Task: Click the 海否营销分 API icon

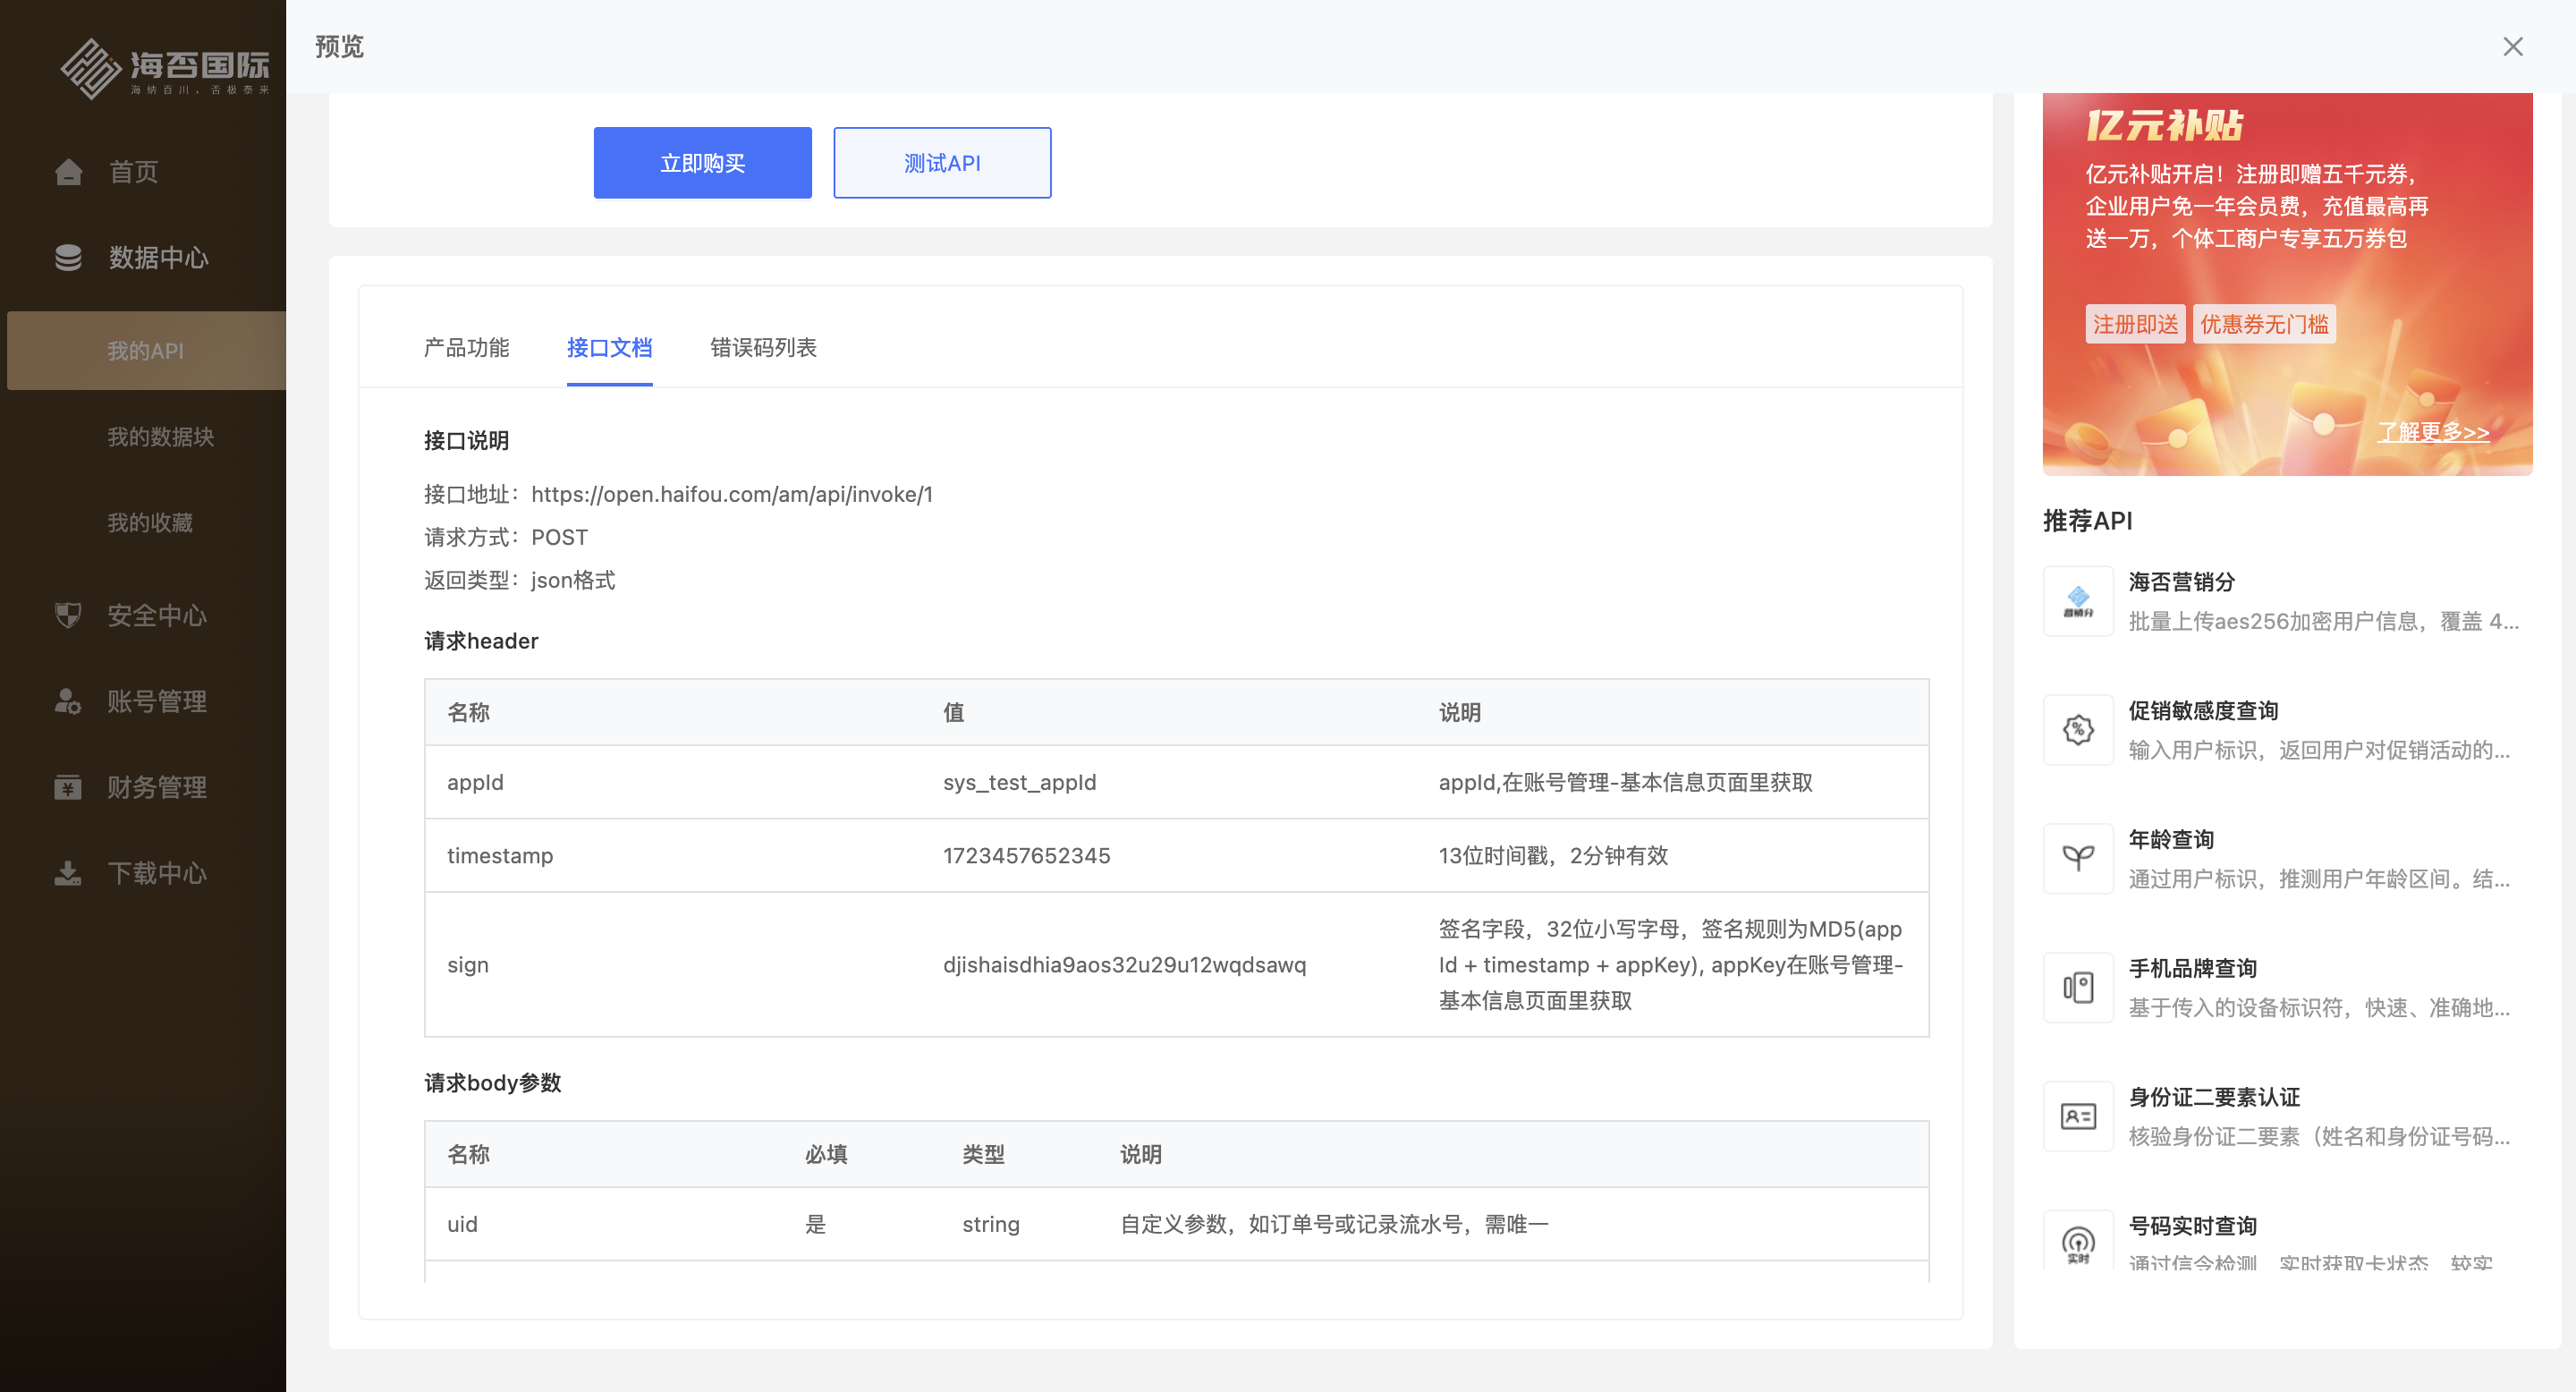Action: 2078,601
